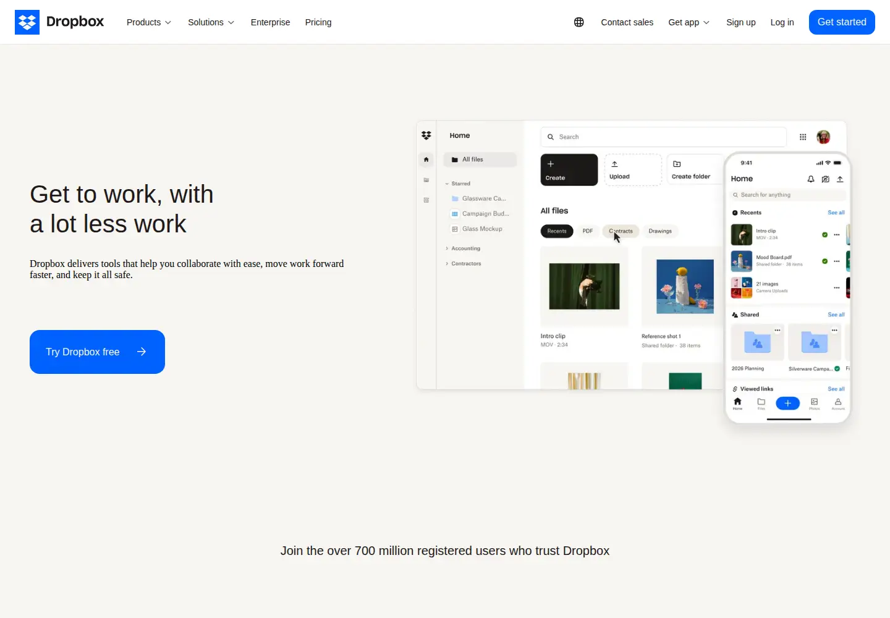Image resolution: width=890 pixels, height=618 pixels.
Task: Click the Contact sales link
Action: click(627, 22)
